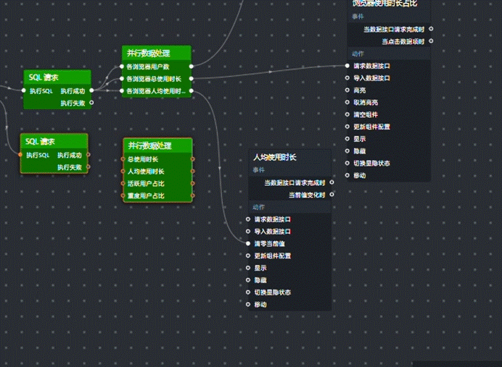Click the output port of 各浏览器人均使用时...
Viewport: 502px width, 367px height.
click(191, 90)
